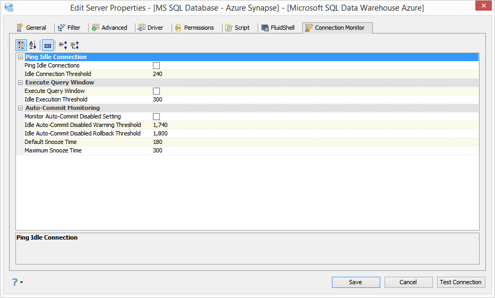Click the help question mark icon
This screenshot has width=495, height=298.
click(x=14, y=282)
